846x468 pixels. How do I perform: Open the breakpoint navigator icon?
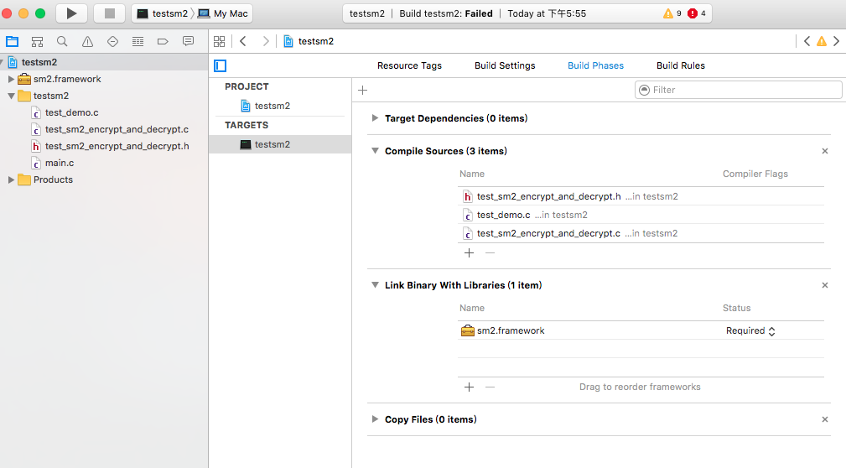tap(163, 42)
